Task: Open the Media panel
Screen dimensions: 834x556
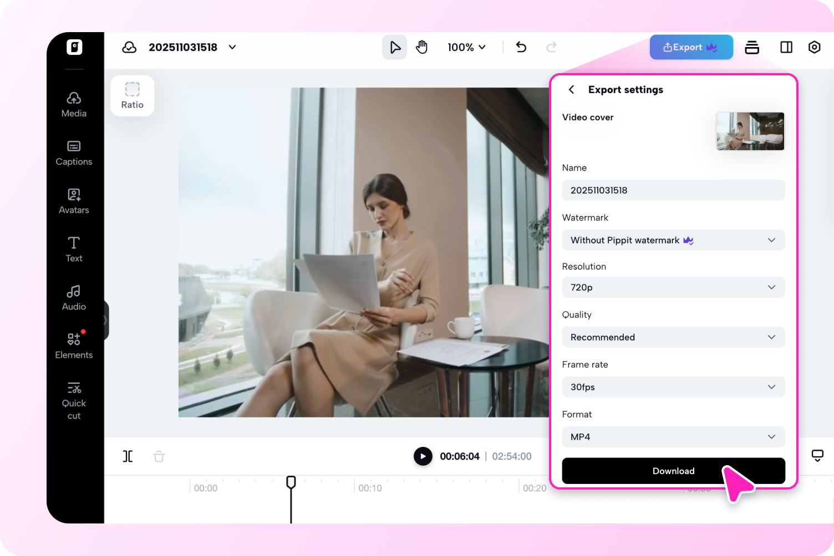Action: 74,104
